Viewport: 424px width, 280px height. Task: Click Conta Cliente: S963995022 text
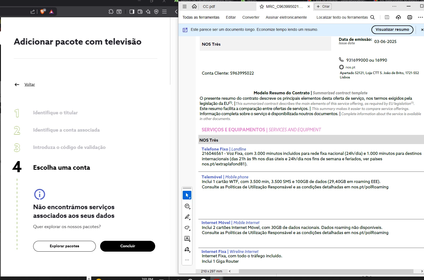tap(228, 73)
